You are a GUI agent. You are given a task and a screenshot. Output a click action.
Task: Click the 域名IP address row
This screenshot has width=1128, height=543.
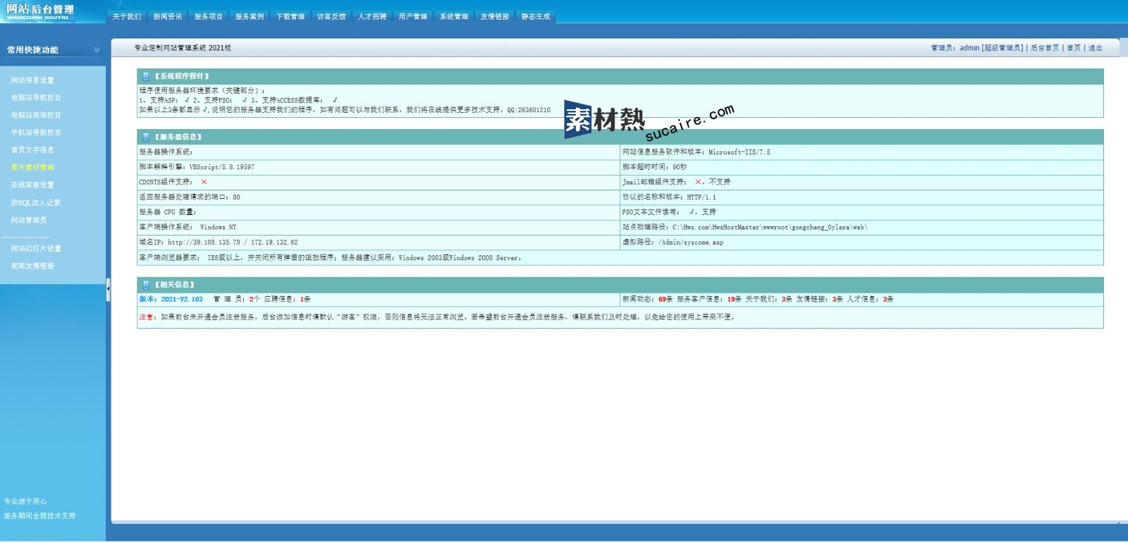click(x=379, y=243)
